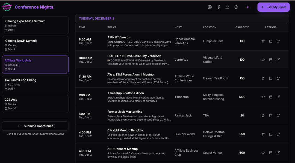
Task: Click the EVENT column header
Action: [x=112, y=27]
